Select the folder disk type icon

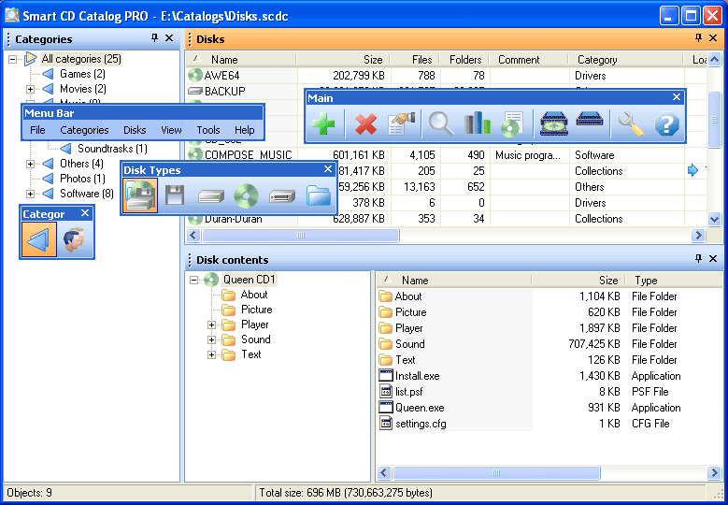[319, 195]
